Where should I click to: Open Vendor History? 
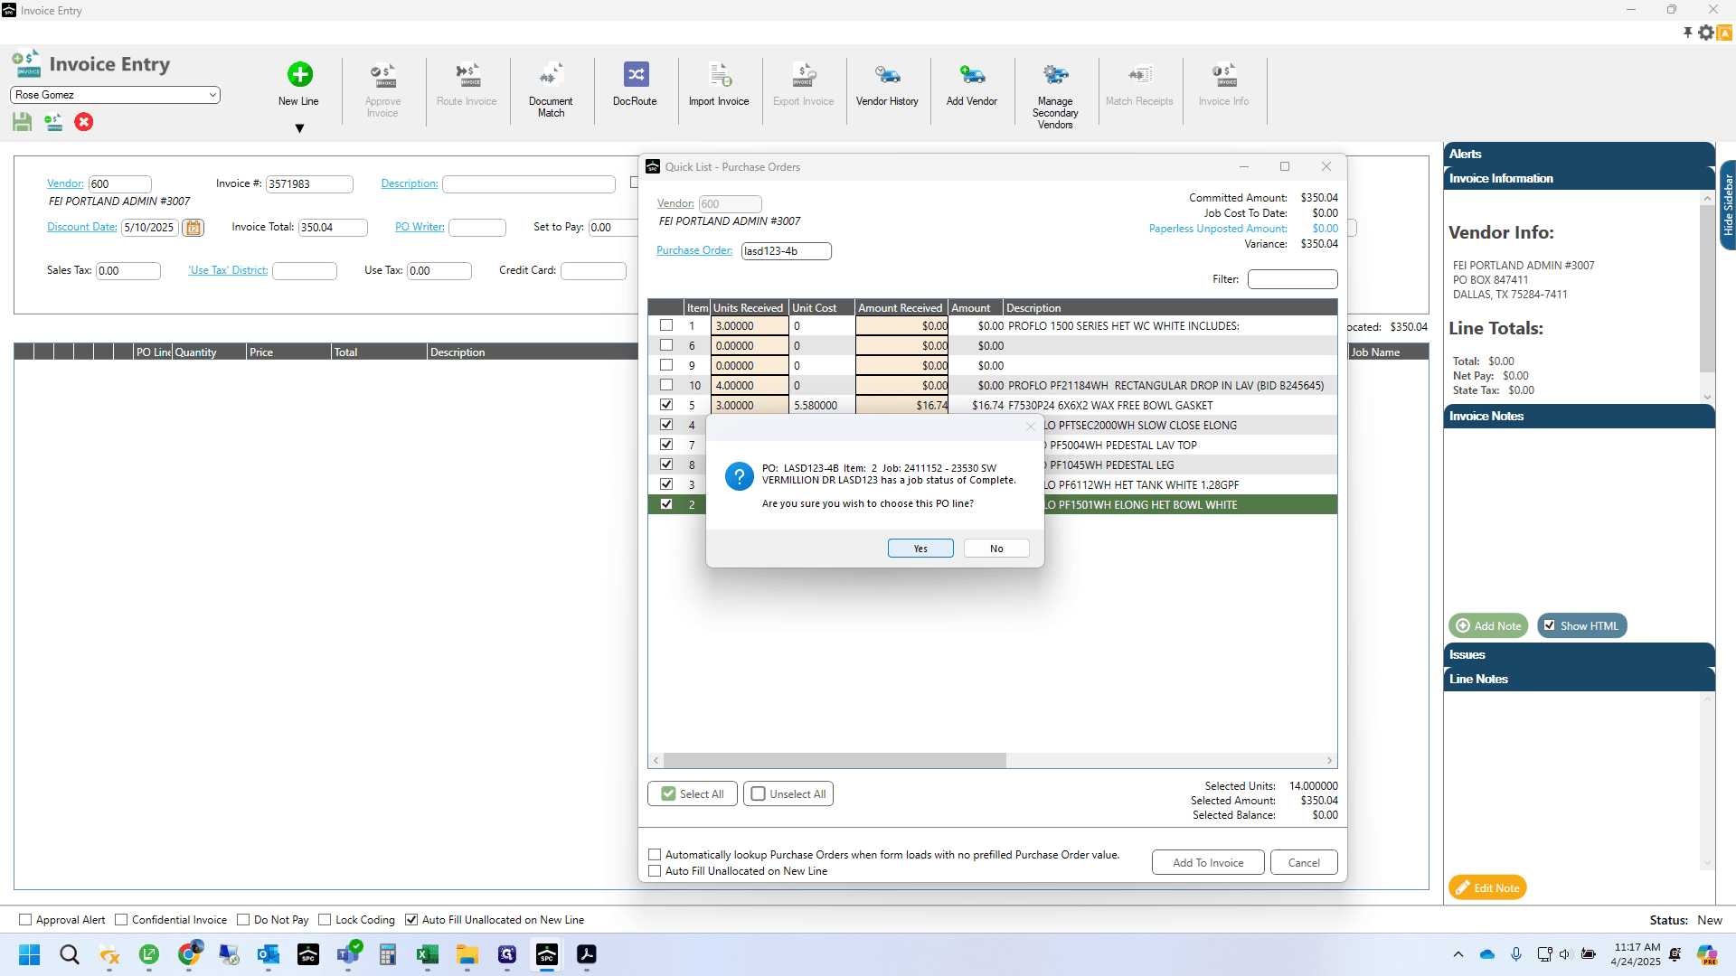[x=887, y=85]
